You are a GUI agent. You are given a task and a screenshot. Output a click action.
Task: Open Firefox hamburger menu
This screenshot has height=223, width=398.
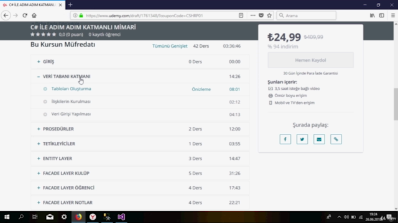(392, 15)
